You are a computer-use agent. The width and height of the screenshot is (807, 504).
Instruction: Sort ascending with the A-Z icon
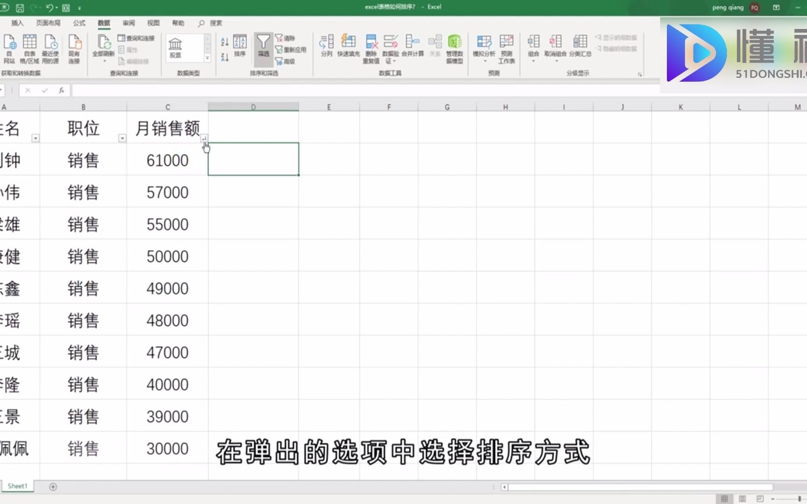pos(225,42)
